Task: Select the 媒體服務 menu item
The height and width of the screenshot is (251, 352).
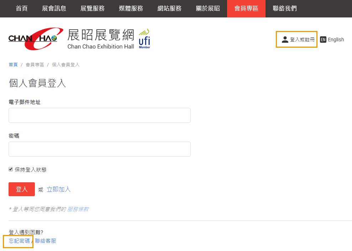Action: [131, 9]
